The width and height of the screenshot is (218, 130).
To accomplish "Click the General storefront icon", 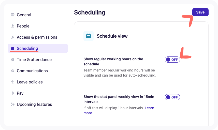I will point(13,15).
